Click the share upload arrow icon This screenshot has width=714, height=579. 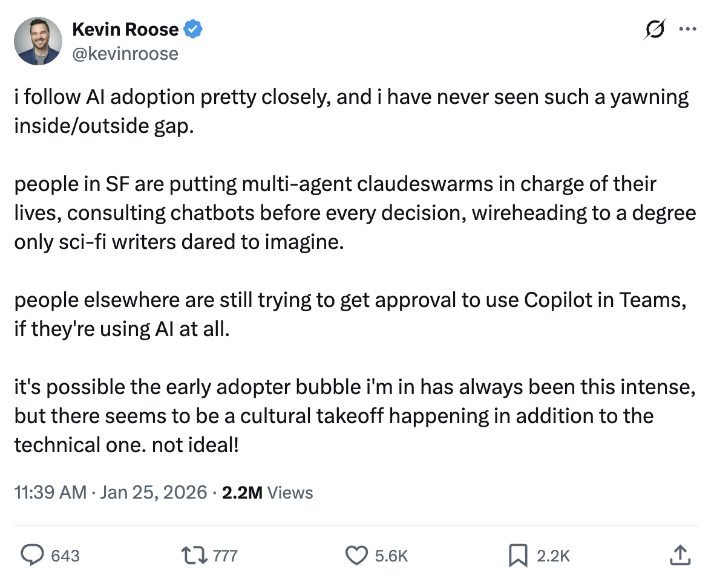[680, 555]
